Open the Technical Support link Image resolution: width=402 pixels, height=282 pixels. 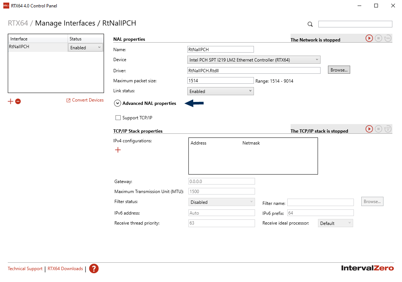tap(25, 269)
